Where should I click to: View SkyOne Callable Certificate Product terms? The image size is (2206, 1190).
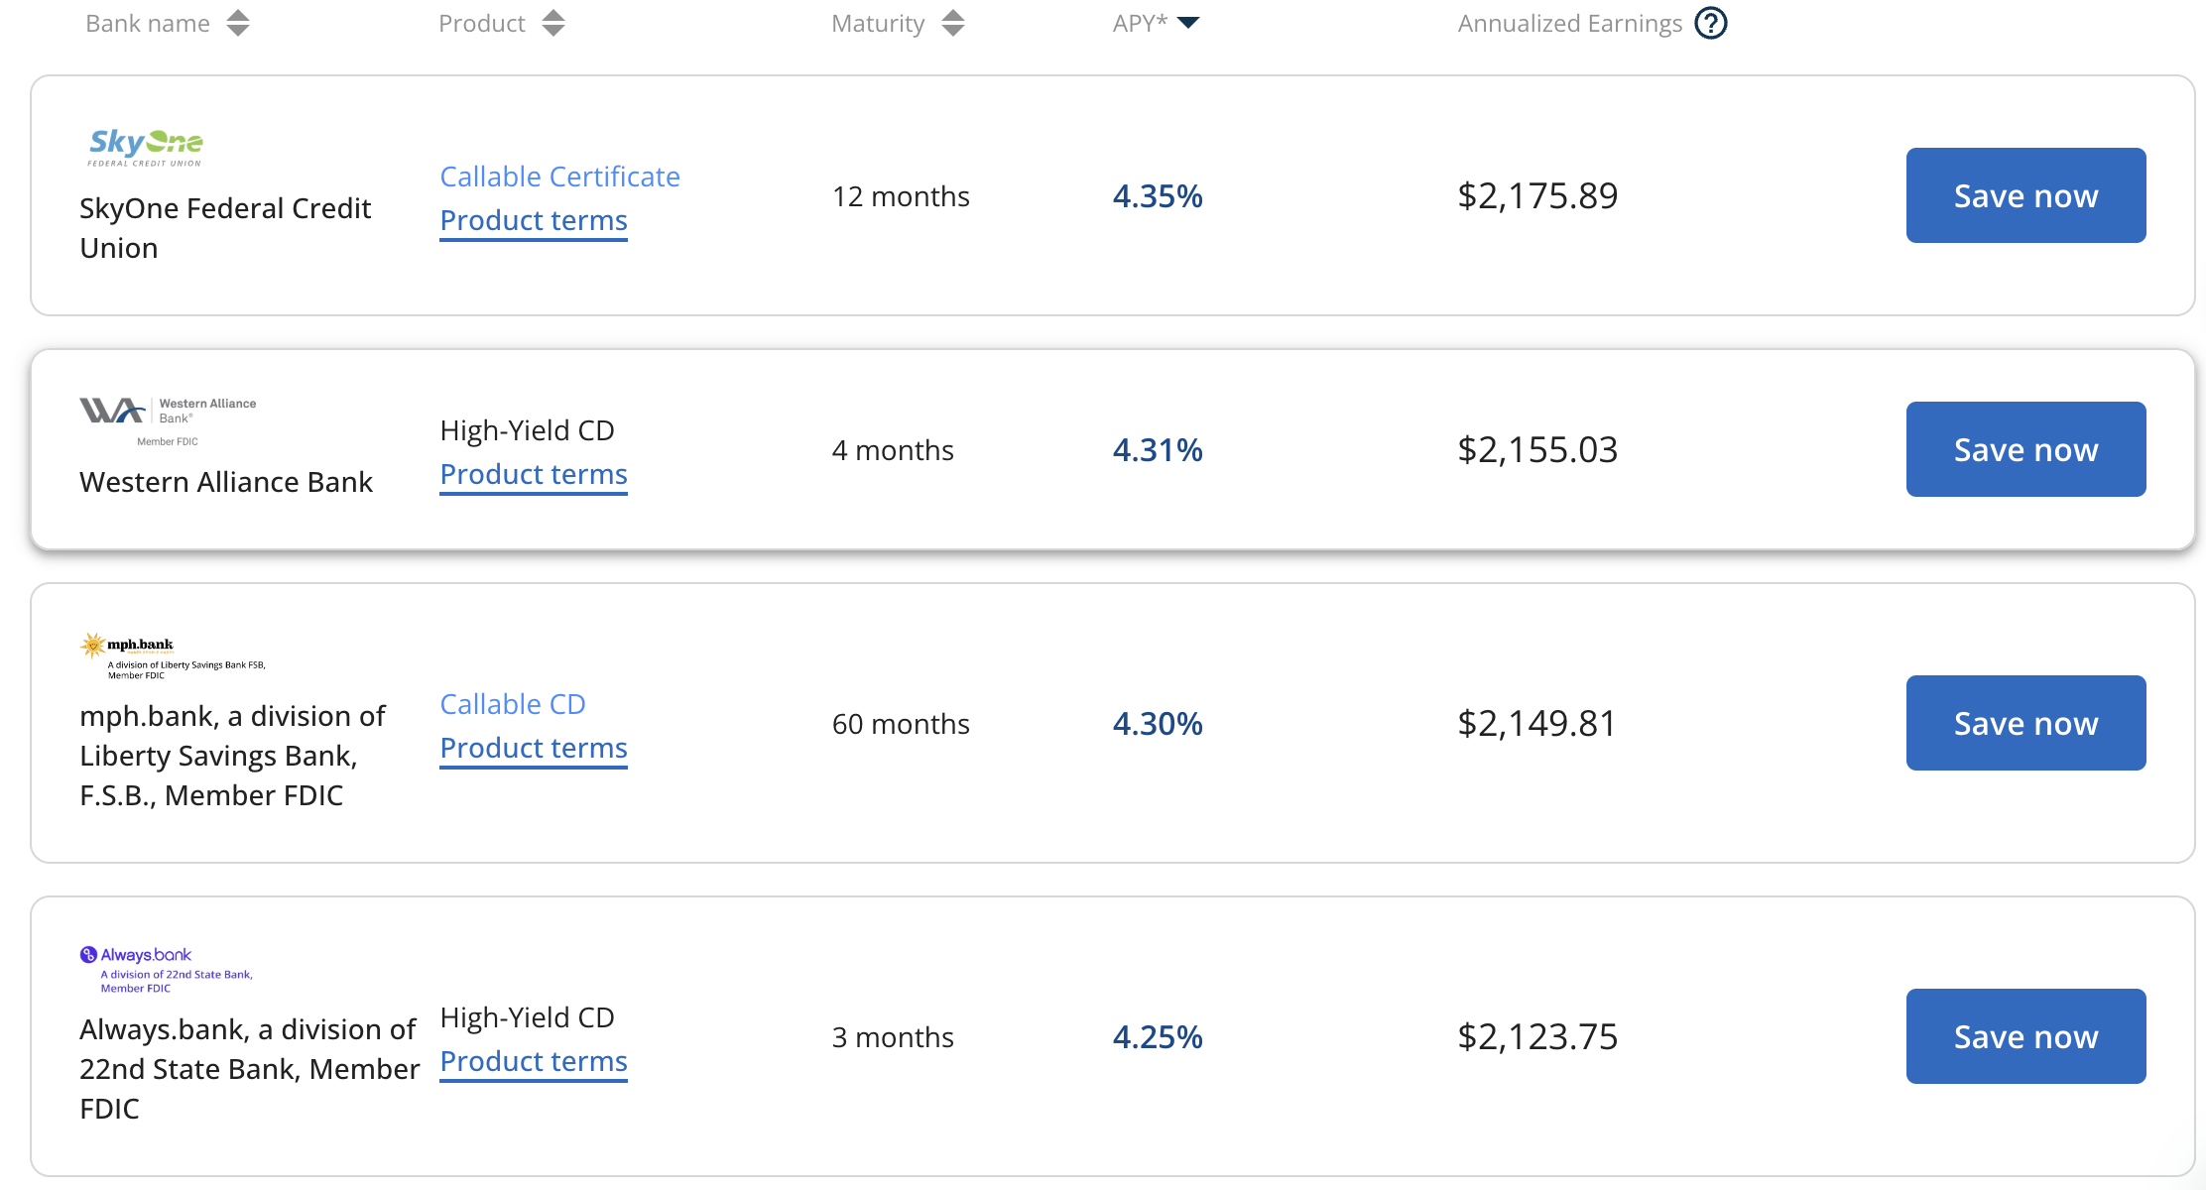(x=534, y=220)
